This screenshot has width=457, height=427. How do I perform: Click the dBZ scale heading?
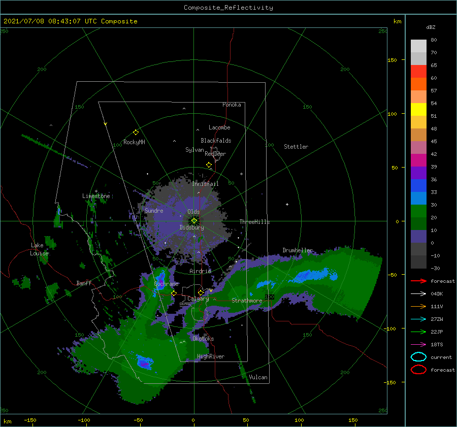tap(431, 27)
